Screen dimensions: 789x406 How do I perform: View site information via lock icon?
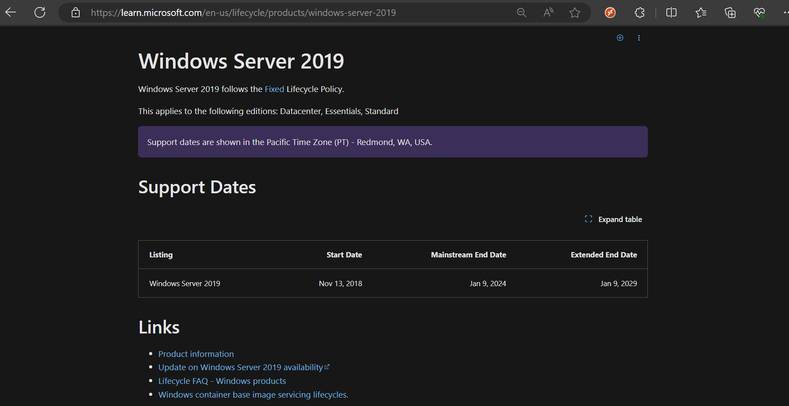(75, 12)
